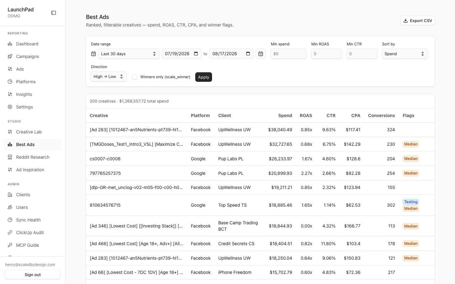Click the ClickUp Audit link icon
This screenshot has height=284, width=455.
click(10, 233)
